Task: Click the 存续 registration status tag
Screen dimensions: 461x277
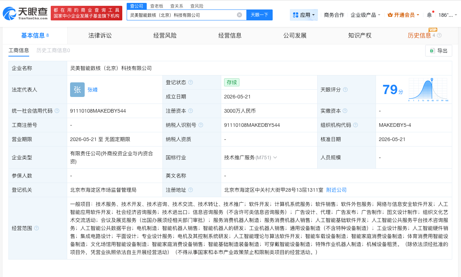Action: [232, 82]
